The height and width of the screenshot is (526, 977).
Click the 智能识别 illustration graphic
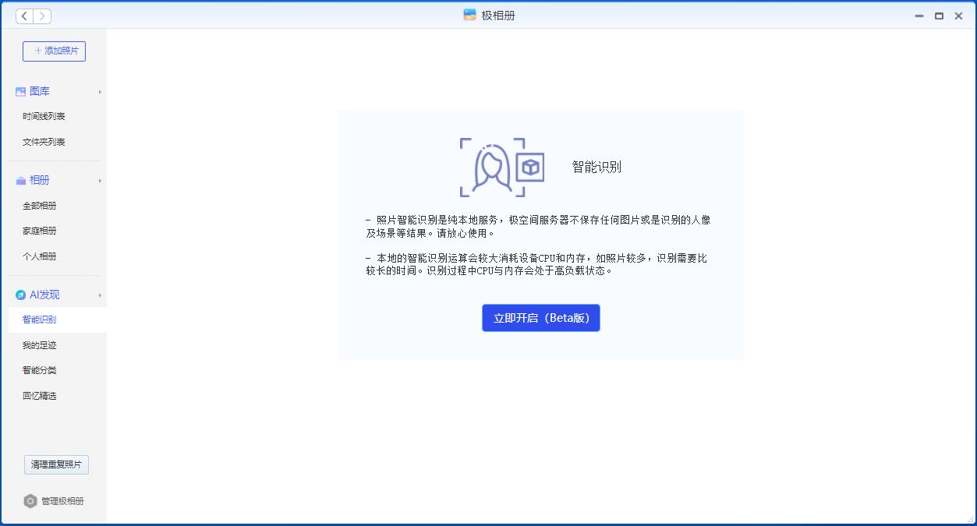click(503, 166)
